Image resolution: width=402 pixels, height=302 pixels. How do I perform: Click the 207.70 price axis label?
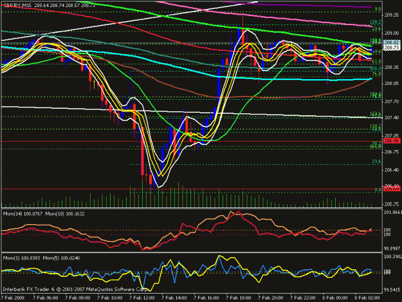click(x=392, y=102)
